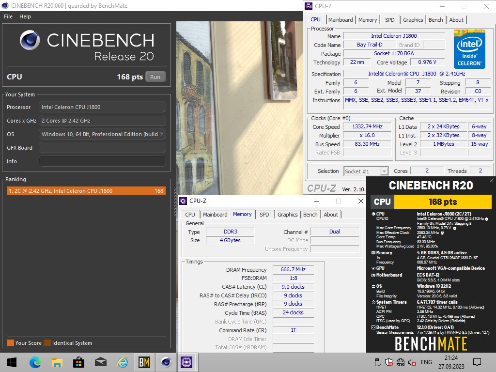This screenshot has width=496, height=372.
Task: Select Bench tab in lower CPU-Z window
Action: 310,215
